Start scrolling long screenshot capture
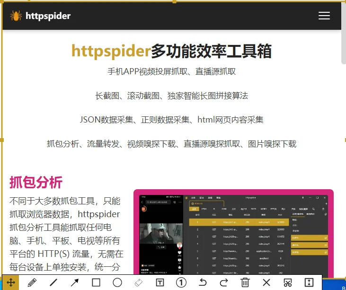This screenshot has width=346, height=290. click(309, 282)
